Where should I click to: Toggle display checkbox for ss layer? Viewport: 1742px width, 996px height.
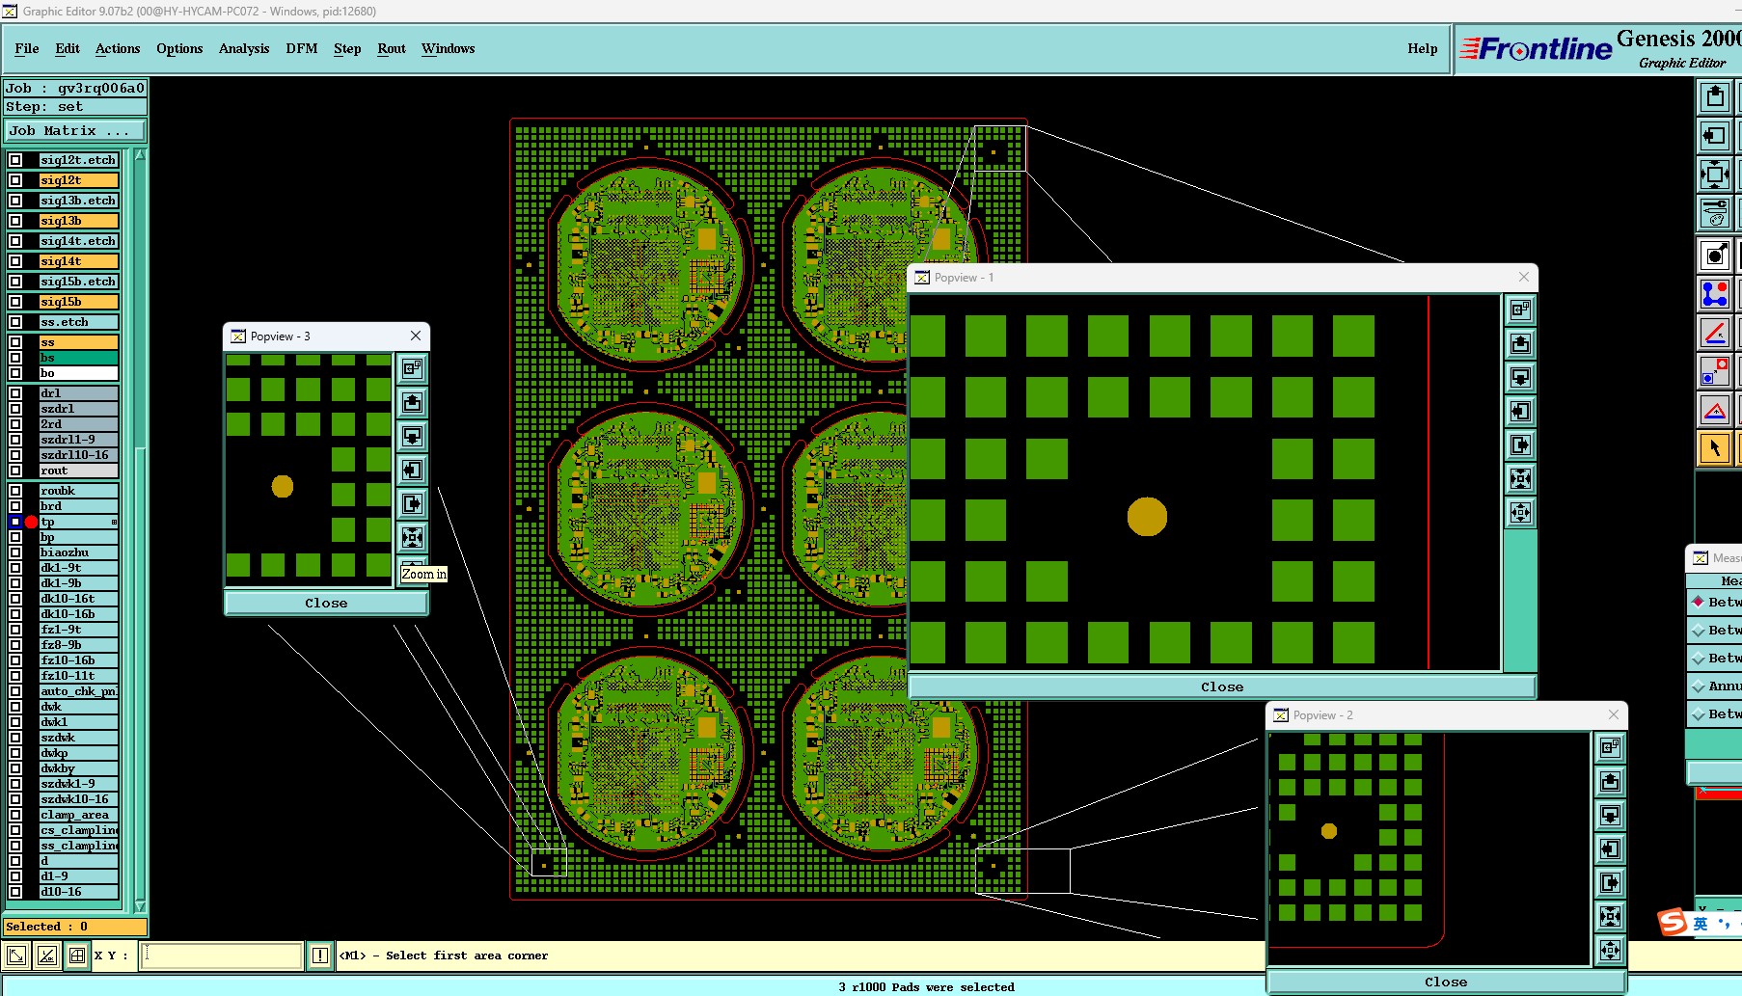15,342
